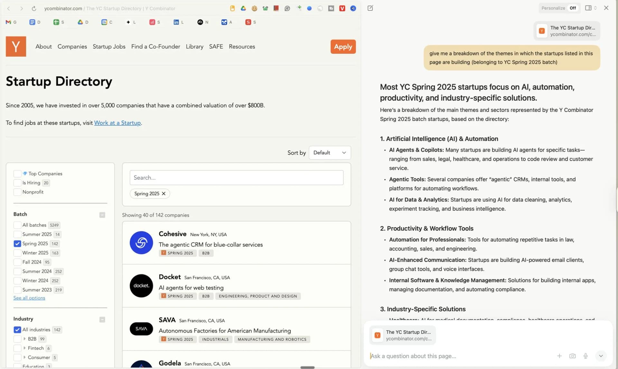Click the orange Apply button
The height and width of the screenshot is (369, 618).
click(343, 47)
